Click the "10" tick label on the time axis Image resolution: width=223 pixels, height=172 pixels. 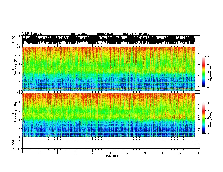coord(198,153)
